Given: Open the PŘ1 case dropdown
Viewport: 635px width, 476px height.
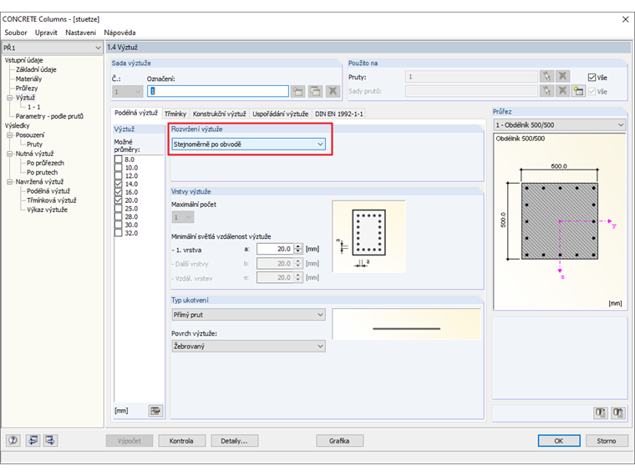Looking at the screenshot, I should [x=53, y=48].
